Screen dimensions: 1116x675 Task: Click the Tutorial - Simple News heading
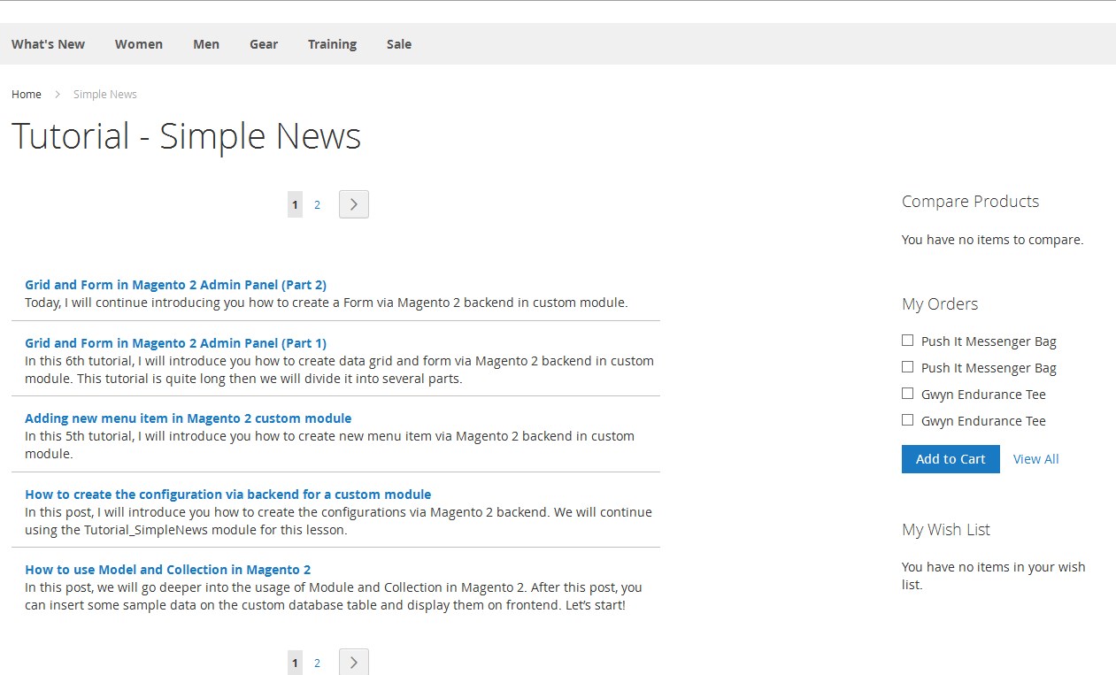(x=186, y=136)
